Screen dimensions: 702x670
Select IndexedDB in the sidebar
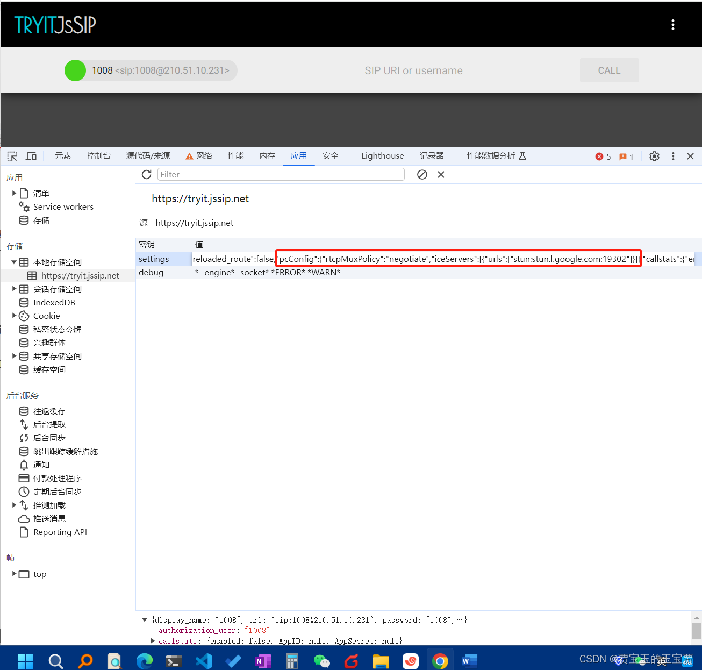tap(54, 302)
